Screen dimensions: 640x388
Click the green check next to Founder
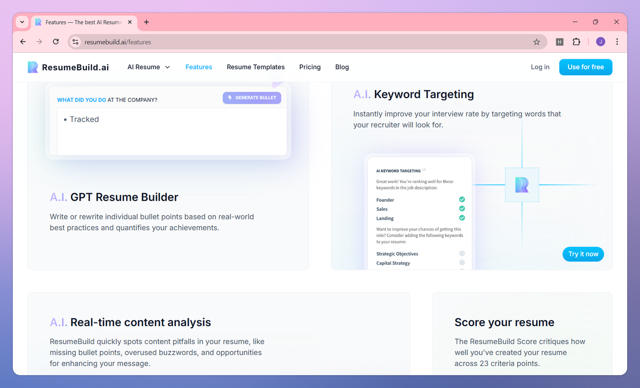tap(462, 200)
